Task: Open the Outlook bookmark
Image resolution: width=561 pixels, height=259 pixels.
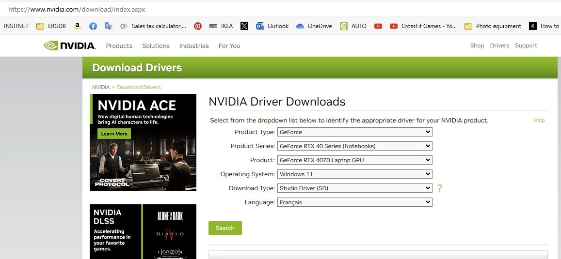Action: 272,26
